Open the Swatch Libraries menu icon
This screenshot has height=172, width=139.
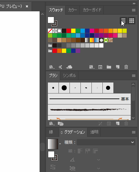coord(52,67)
